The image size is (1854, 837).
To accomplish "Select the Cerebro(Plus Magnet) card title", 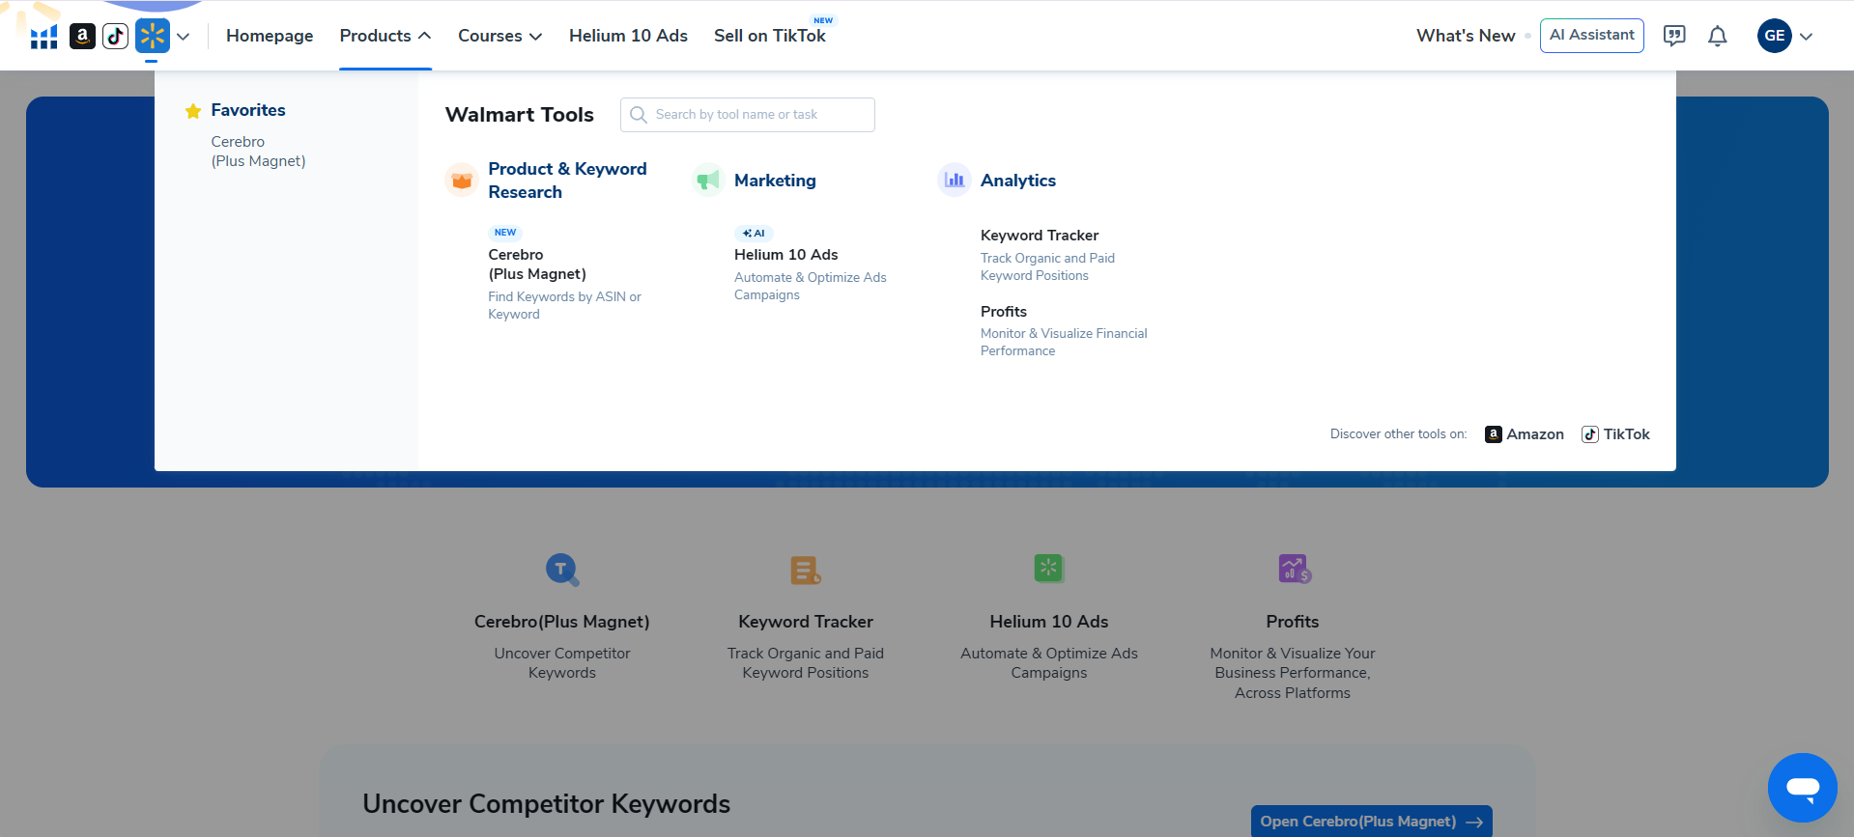I will click(x=562, y=622).
